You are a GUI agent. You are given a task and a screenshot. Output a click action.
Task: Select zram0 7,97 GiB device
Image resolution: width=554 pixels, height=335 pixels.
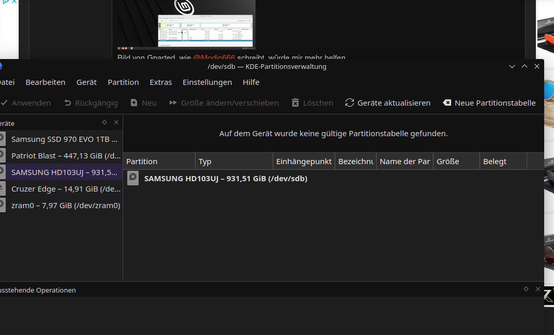coord(61,206)
